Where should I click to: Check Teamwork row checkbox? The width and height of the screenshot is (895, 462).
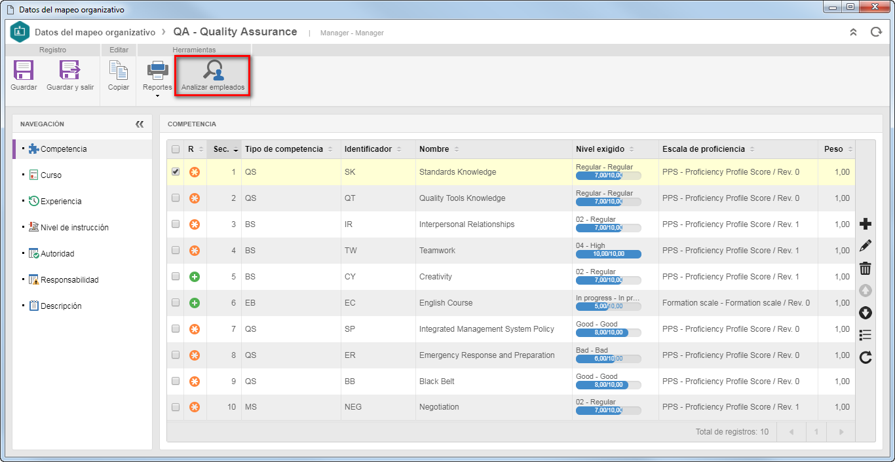pos(176,250)
